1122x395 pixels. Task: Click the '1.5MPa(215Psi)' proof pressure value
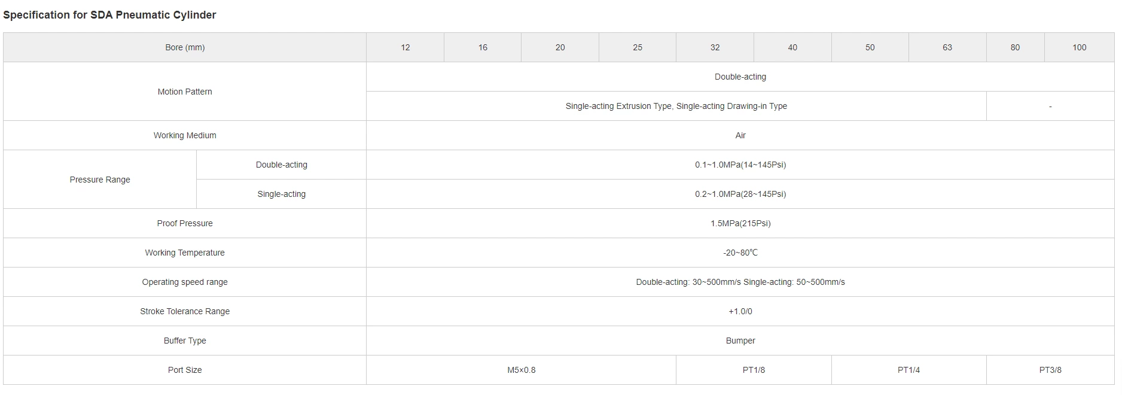[740, 223]
